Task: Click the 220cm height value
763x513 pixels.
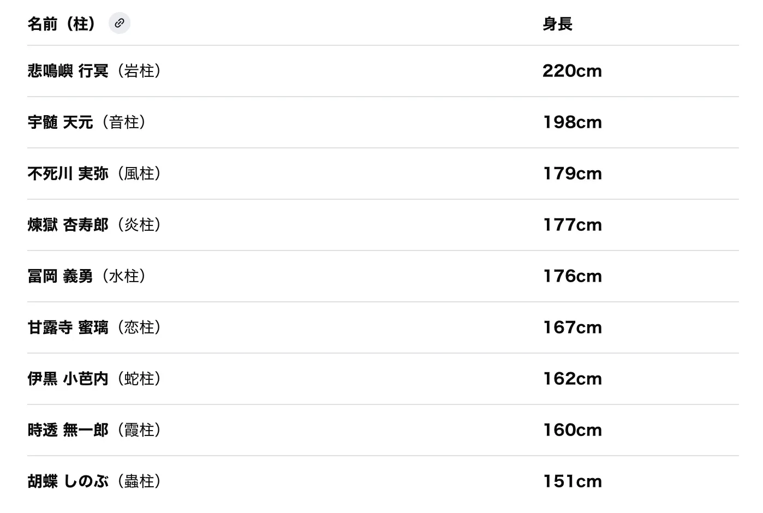Action: click(572, 71)
